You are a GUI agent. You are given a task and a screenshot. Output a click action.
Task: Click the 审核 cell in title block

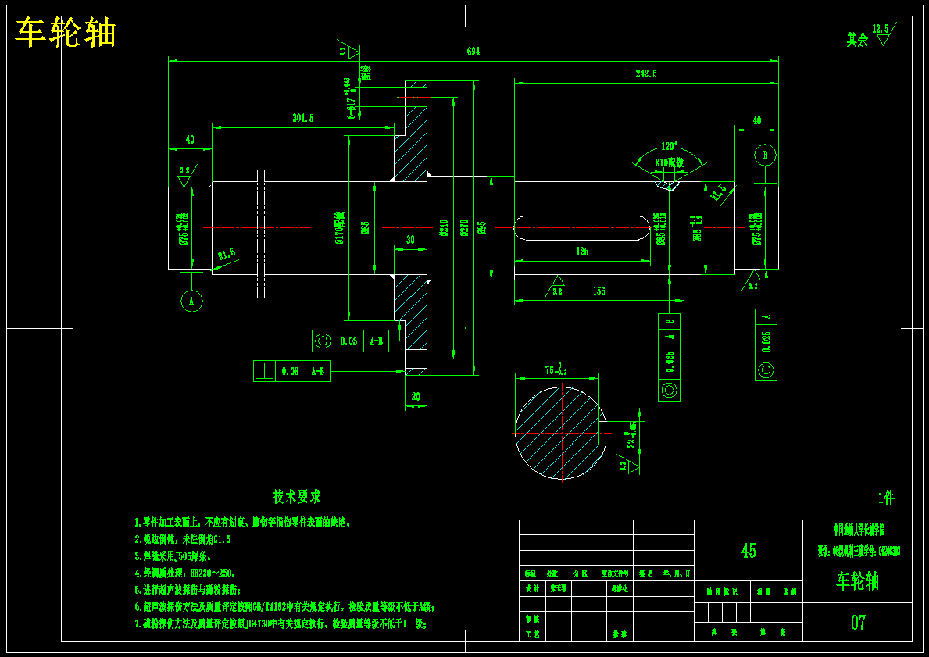[x=532, y=619]
